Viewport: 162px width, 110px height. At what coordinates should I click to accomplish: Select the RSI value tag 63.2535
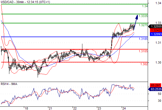155,89
